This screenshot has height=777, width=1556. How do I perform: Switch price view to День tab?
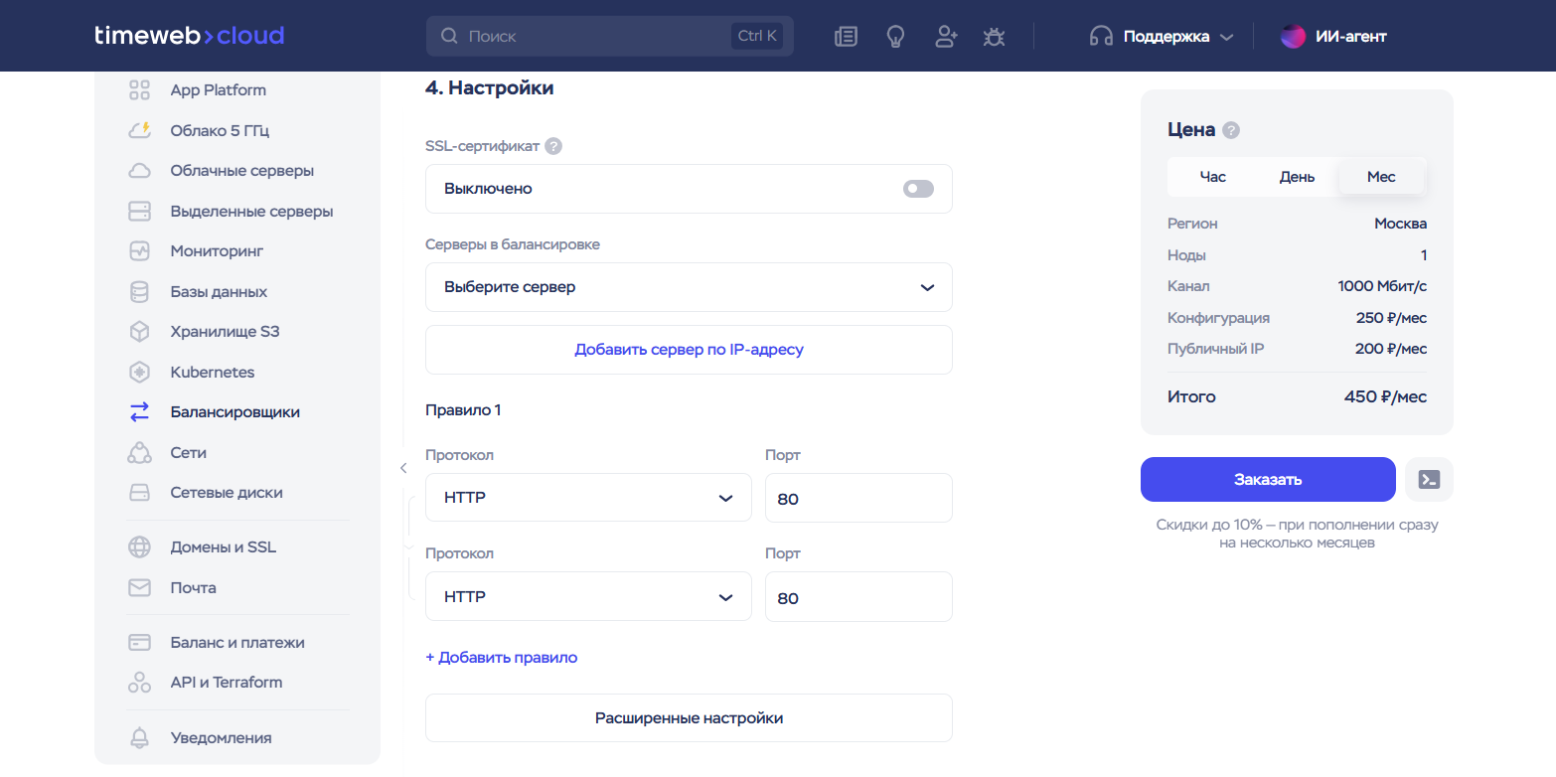click(1297, 177)
